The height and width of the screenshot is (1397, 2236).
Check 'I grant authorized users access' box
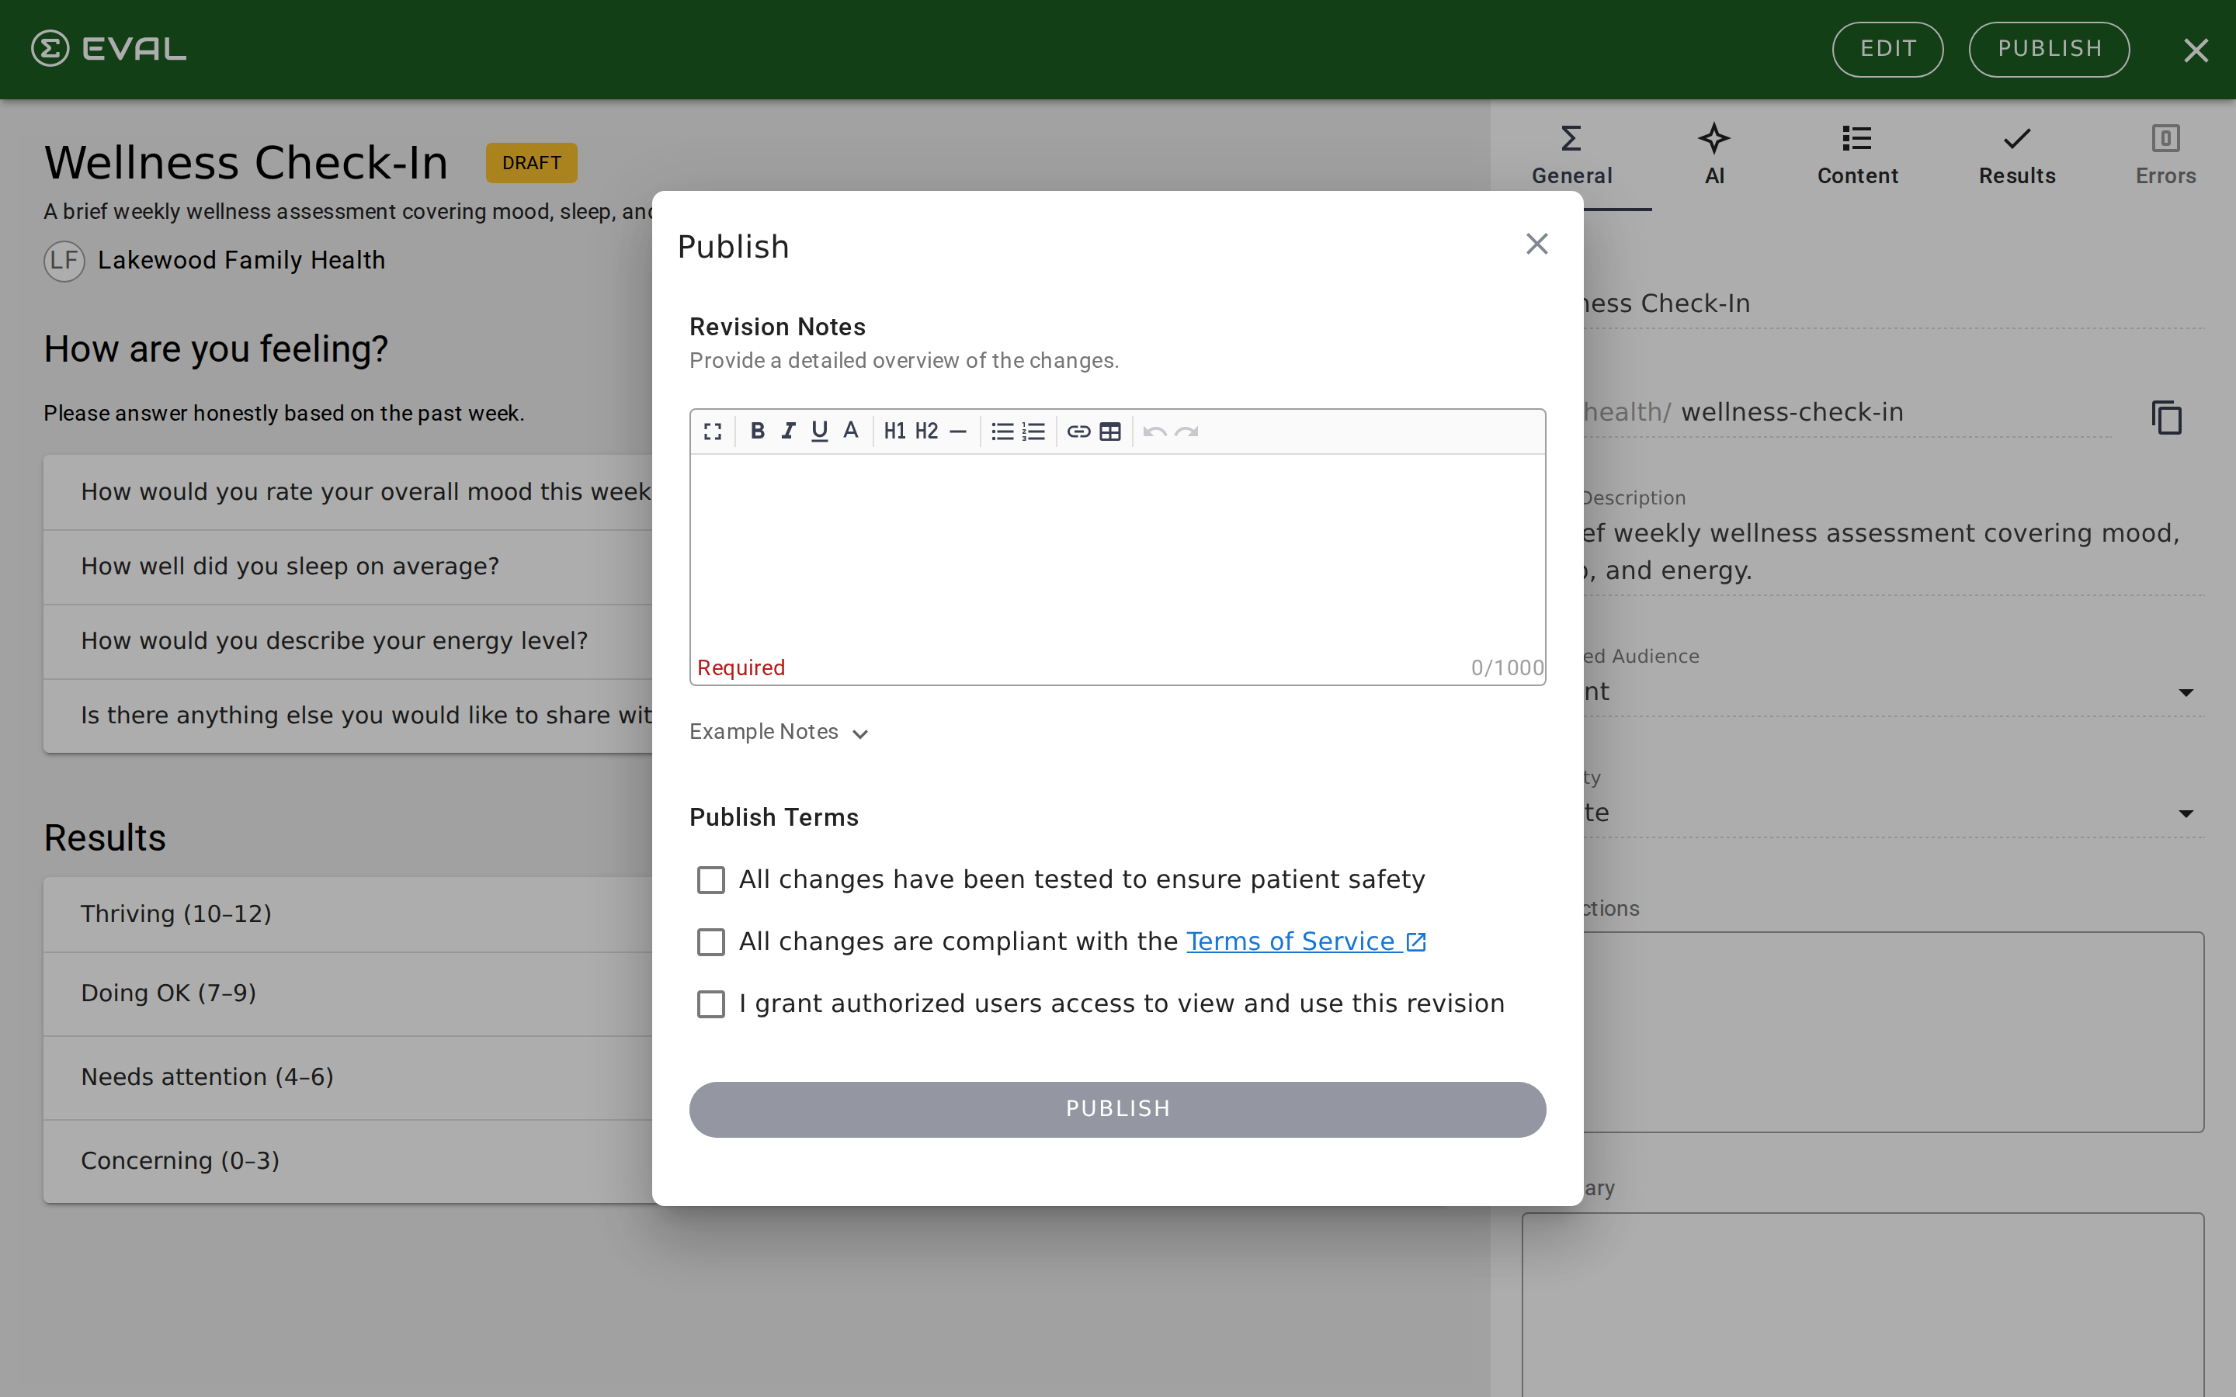(710, 1004)
